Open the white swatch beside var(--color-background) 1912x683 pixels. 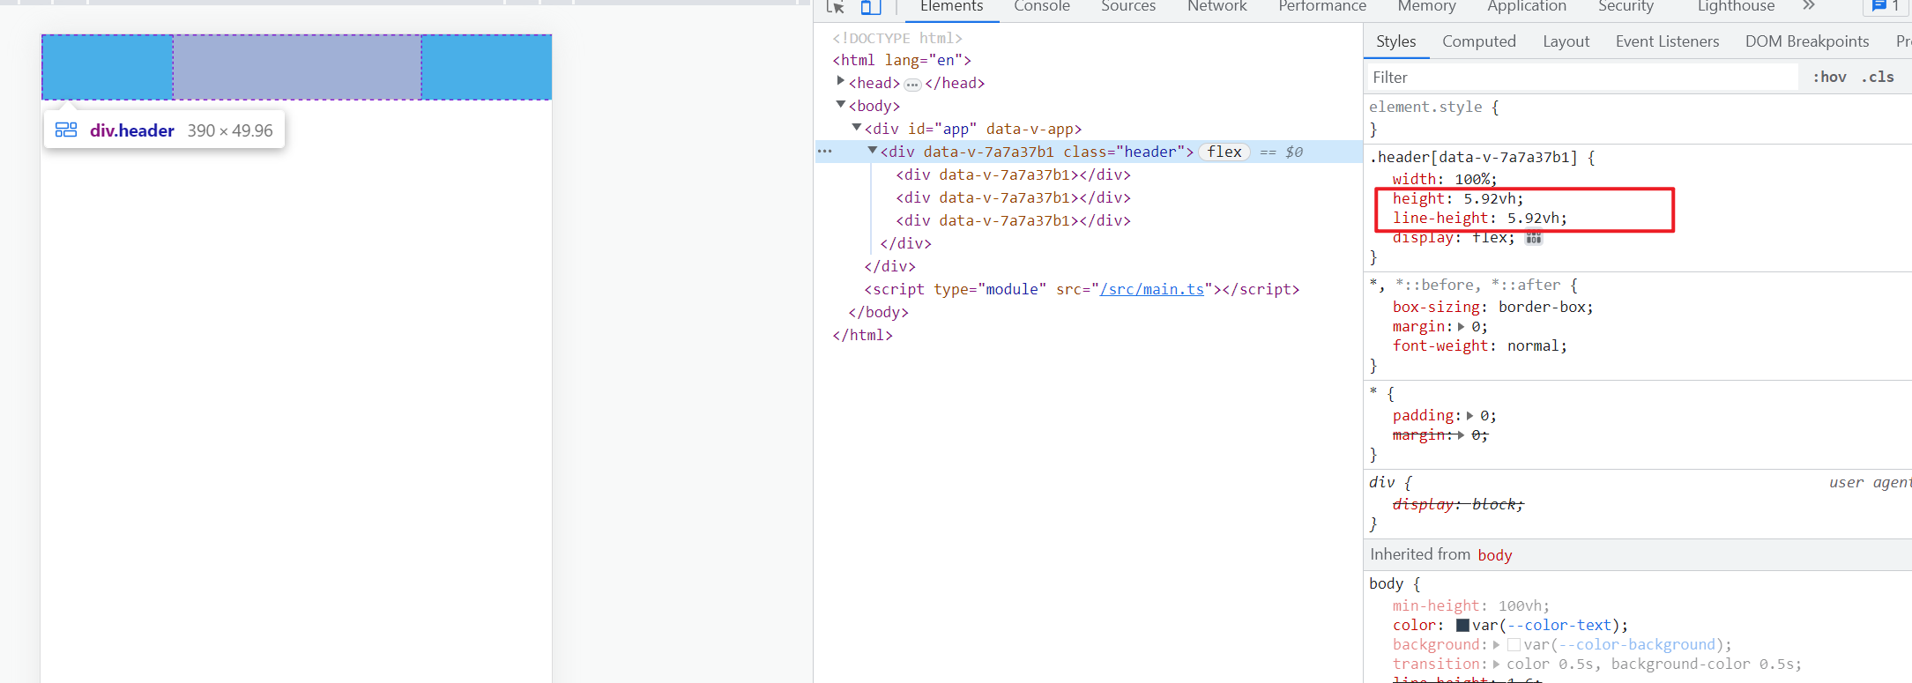[x=1514, y=645]
